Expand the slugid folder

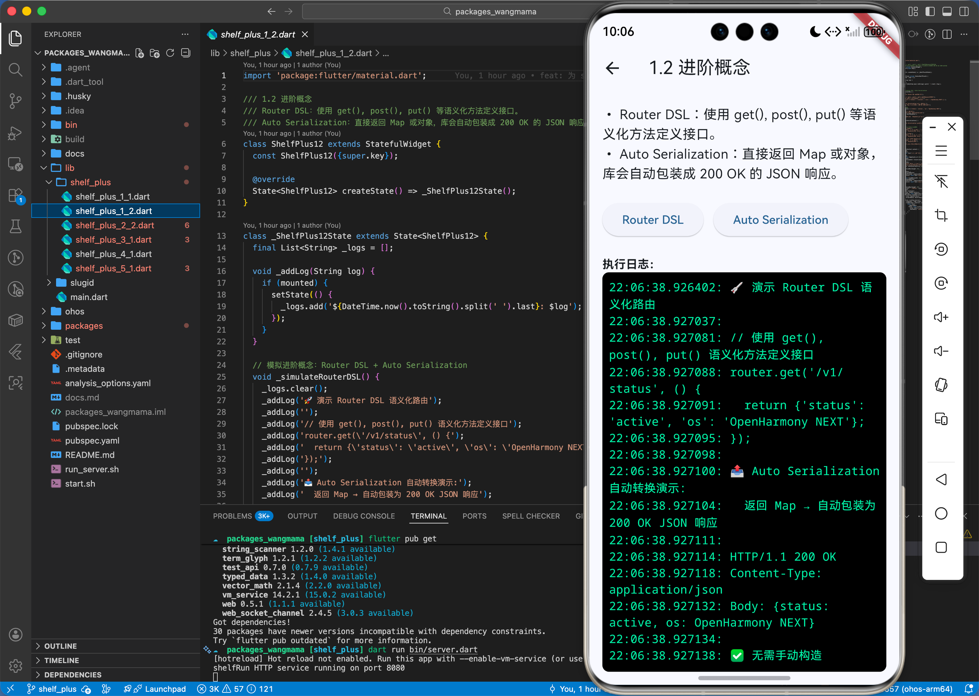click(81, 282)
